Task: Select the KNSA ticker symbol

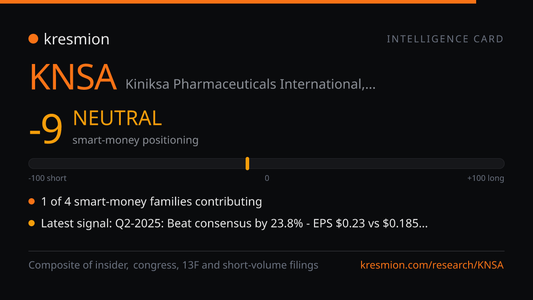Action: 73,77
